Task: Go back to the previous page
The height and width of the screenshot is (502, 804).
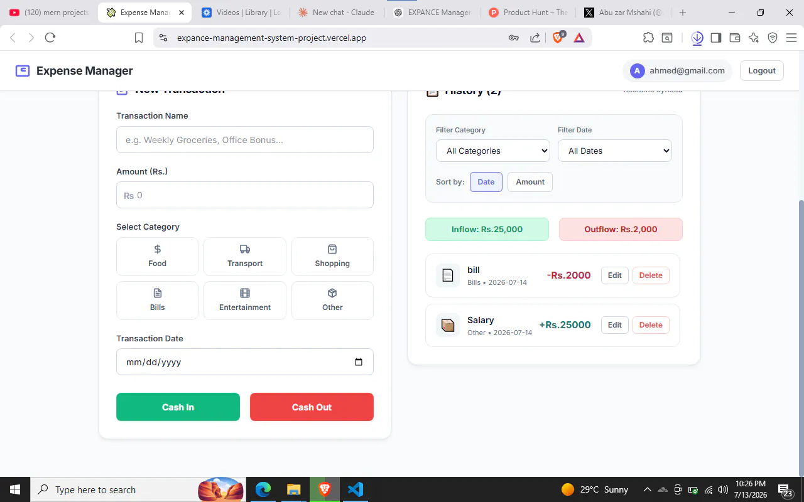Action: coord(13,38)
